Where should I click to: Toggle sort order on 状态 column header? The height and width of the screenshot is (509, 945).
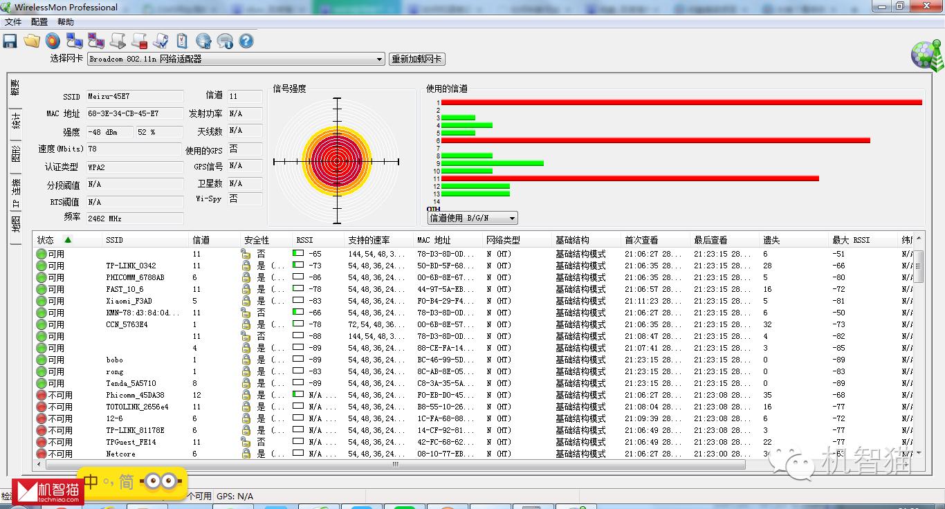click(x=52, y=240)
